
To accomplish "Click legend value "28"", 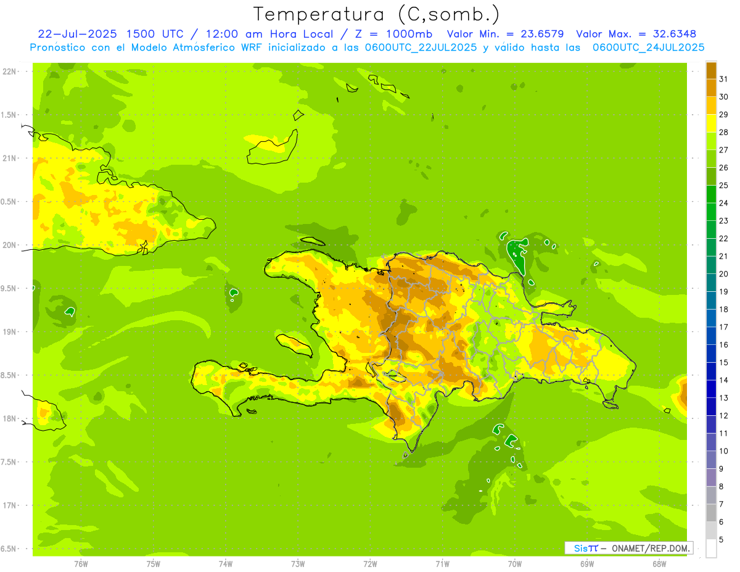I will (x=723, y=132).
